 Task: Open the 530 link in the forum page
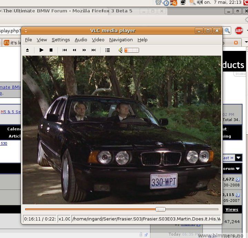(x=4, y=143)
